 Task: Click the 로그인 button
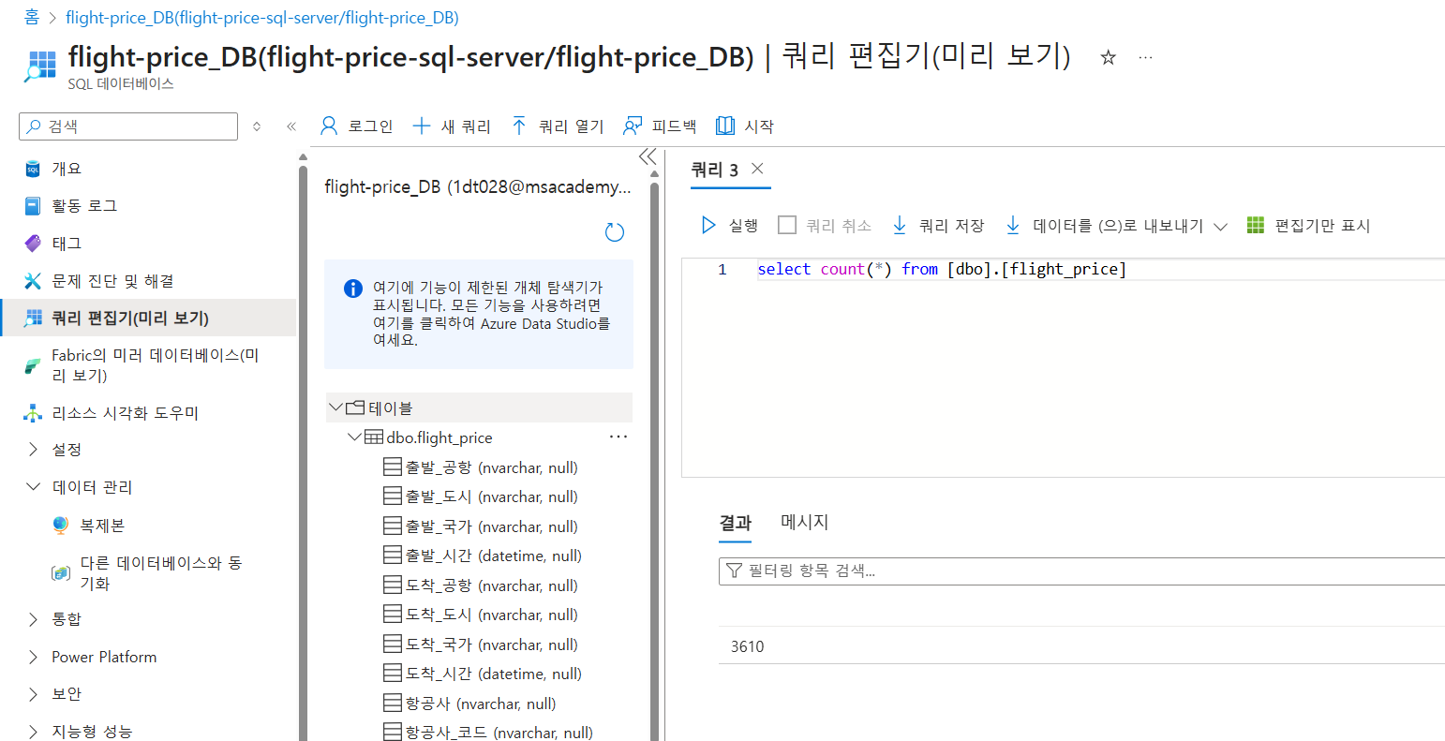coord(356,126)
